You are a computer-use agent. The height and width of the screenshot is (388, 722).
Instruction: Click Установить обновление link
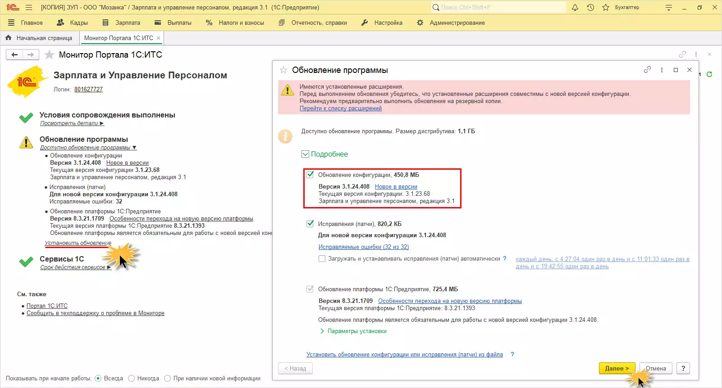[x=78, y=243]
